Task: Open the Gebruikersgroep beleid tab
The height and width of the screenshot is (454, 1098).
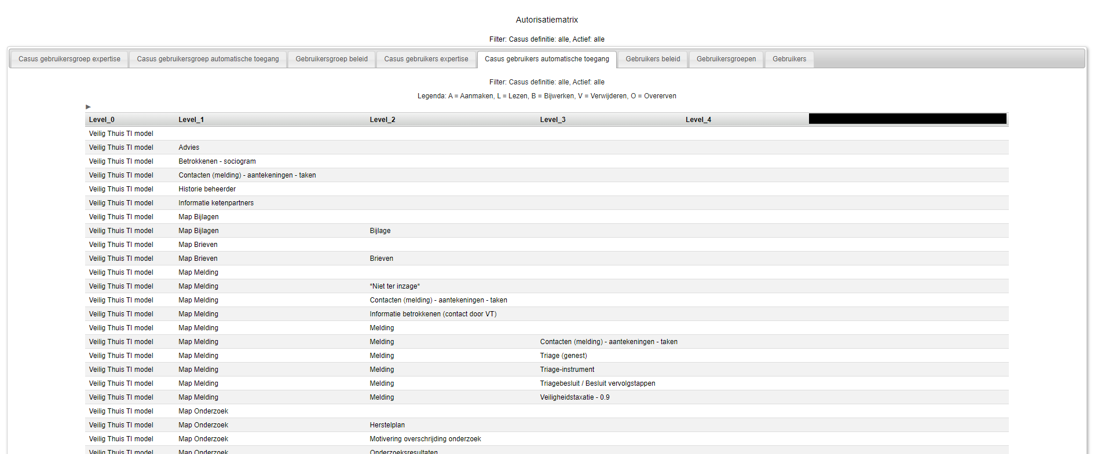Action: click(x=332, y=59)
